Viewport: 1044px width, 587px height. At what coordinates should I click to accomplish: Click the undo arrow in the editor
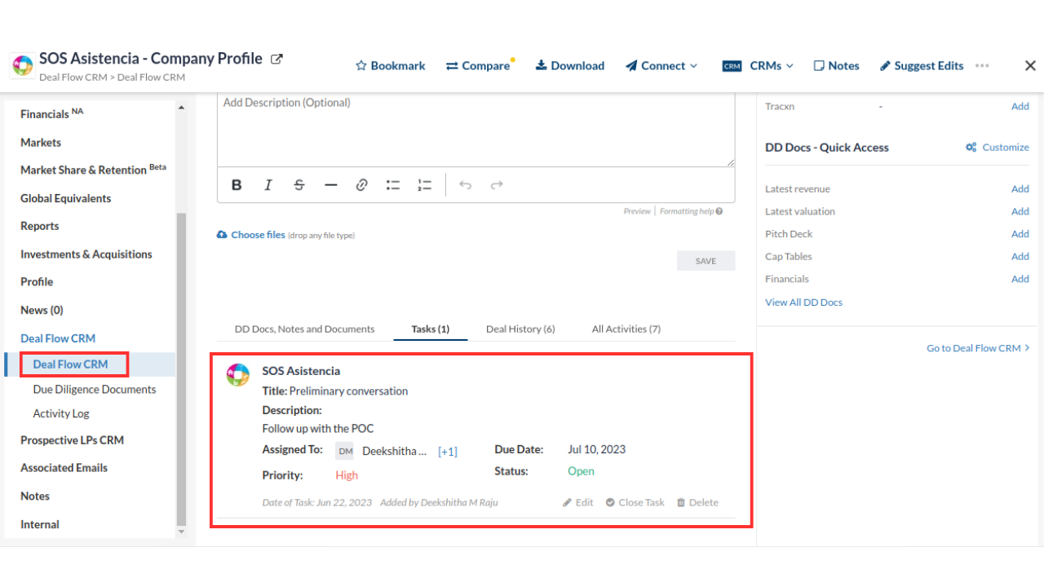[x=465, y=185]
